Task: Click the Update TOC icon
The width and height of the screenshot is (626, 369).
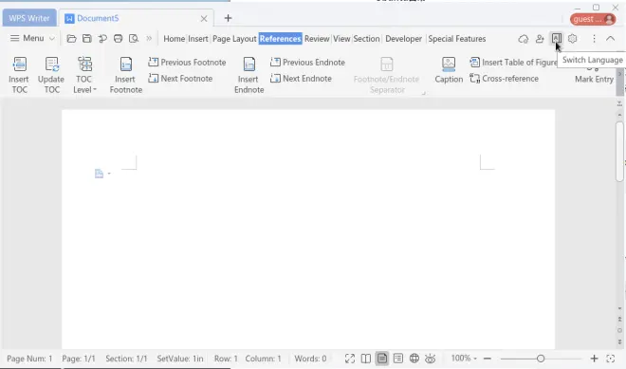Action: pos(52,65)
